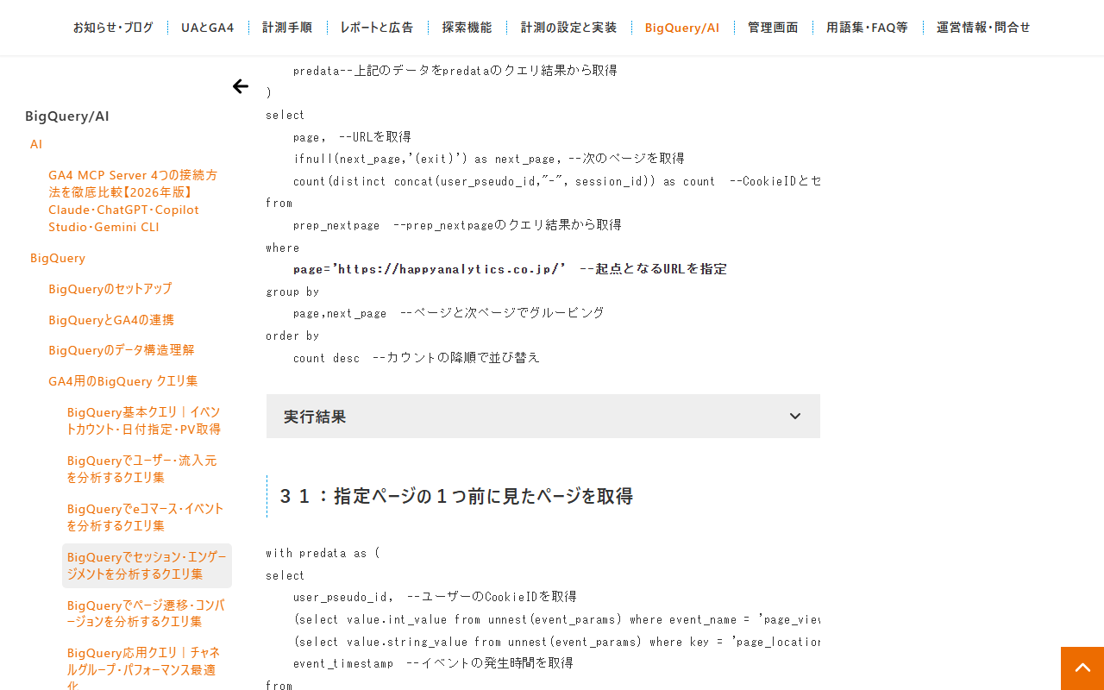Open BigQueryとGA4の連携 sidebar link
Viewport: 1104px width, 690px height.
coord(111,320)
